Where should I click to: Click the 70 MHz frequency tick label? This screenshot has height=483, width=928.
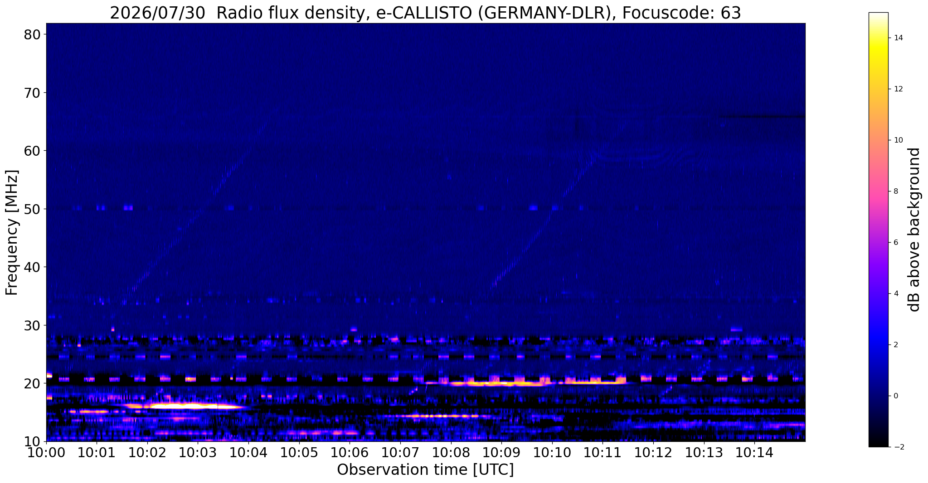[32, 93]
